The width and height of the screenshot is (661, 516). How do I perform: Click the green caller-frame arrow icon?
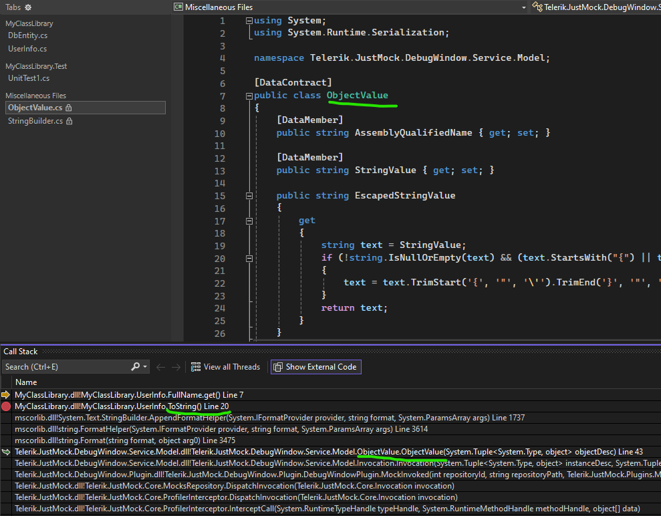point(6,453)
